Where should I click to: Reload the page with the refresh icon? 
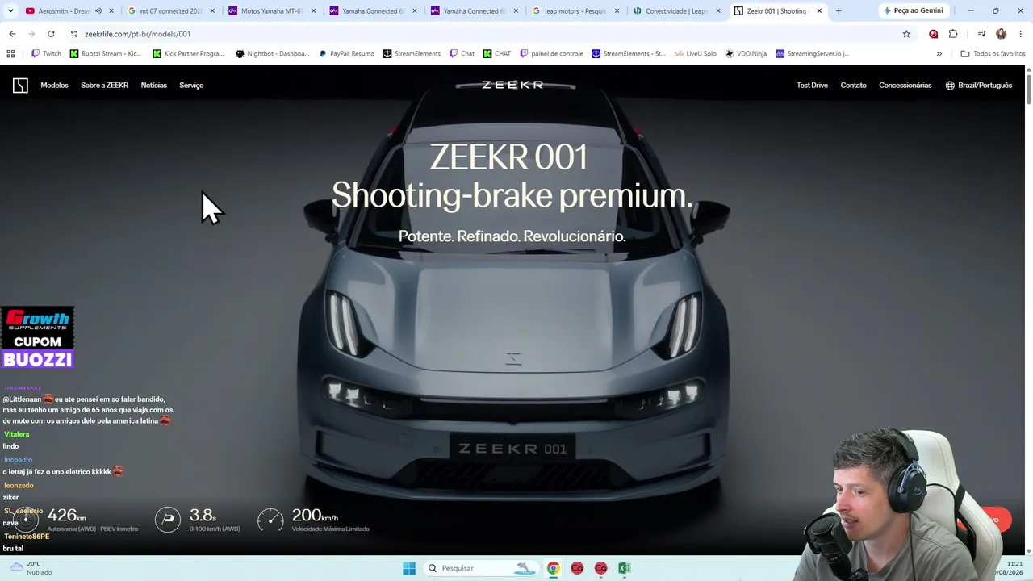click(51, 34)
